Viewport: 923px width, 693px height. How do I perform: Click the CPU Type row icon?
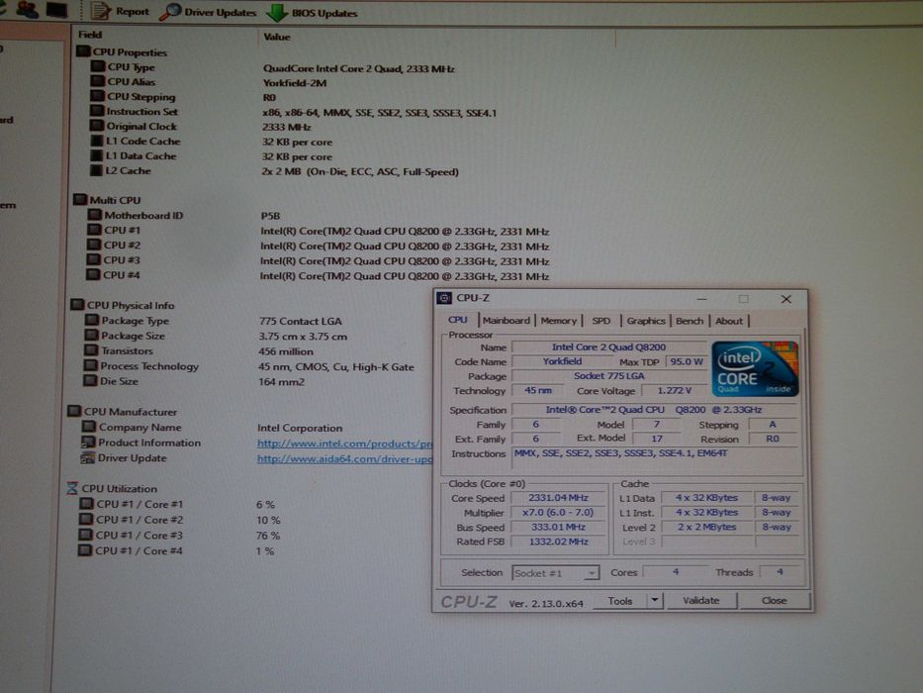(x=98, y=66)
